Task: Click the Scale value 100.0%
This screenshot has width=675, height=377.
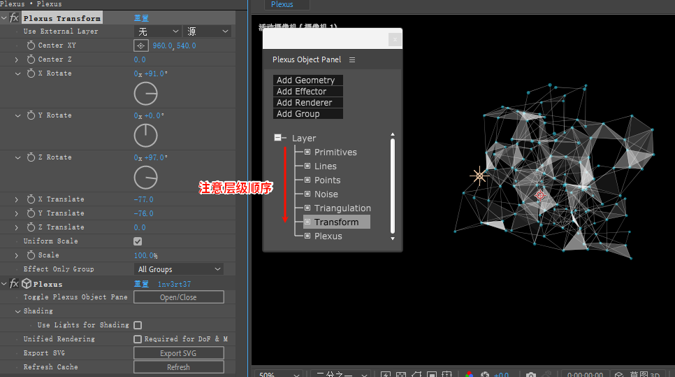Action: (145, 255)
